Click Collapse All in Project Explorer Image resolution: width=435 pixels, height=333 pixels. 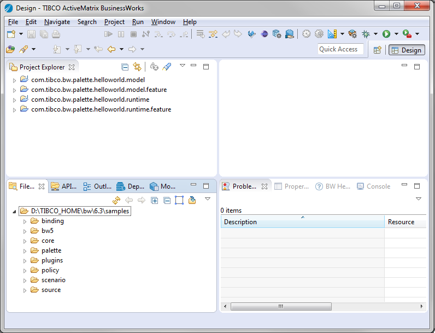tap(125, 67)
